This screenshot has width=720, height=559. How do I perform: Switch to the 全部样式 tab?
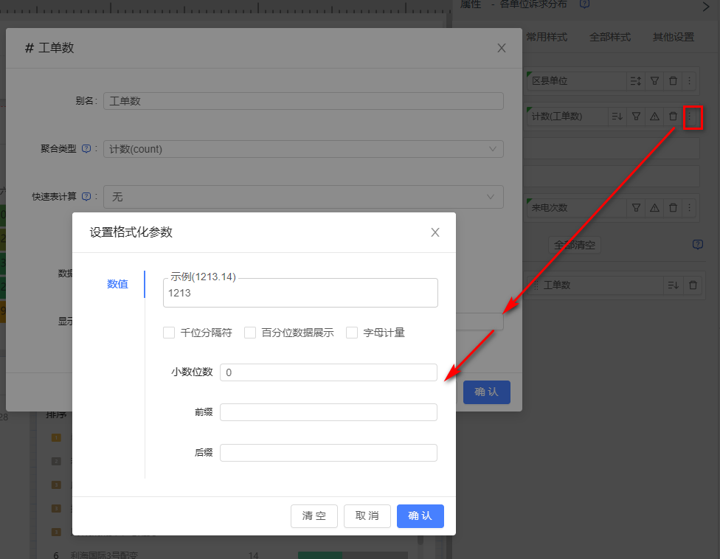(x=610, y=37)
